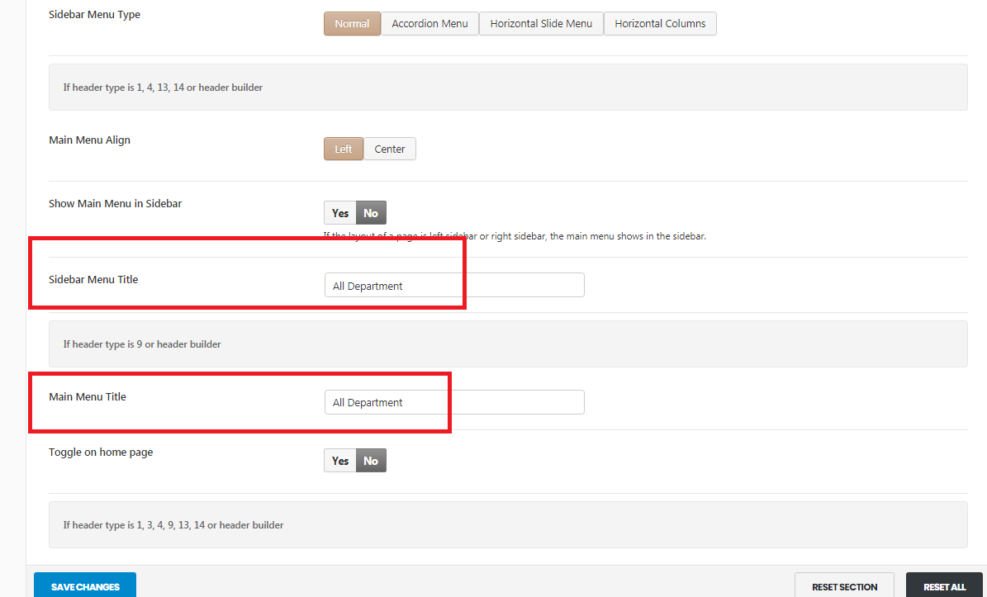The image size is (987, 597).
Task: Turn off Toggle on home page (No)
Action: (x=372, y=461)
